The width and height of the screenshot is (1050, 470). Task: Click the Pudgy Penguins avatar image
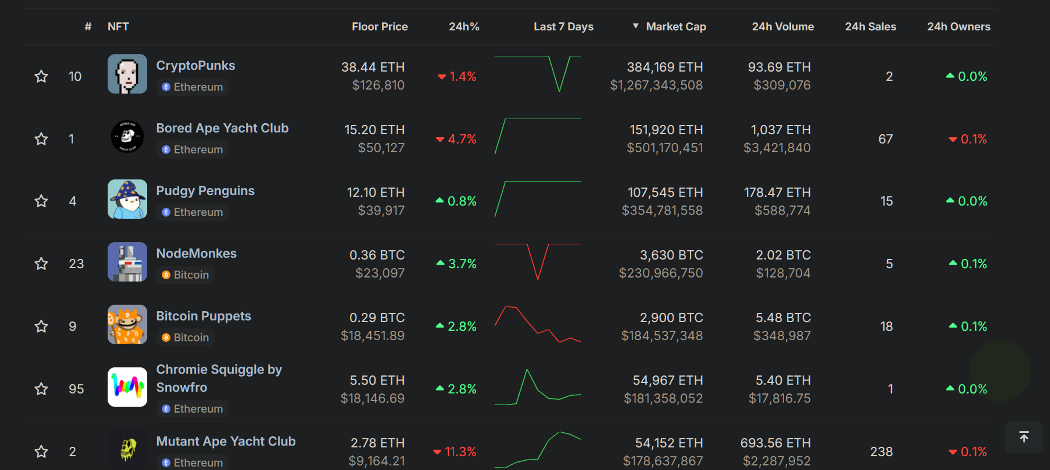point(127,199)
